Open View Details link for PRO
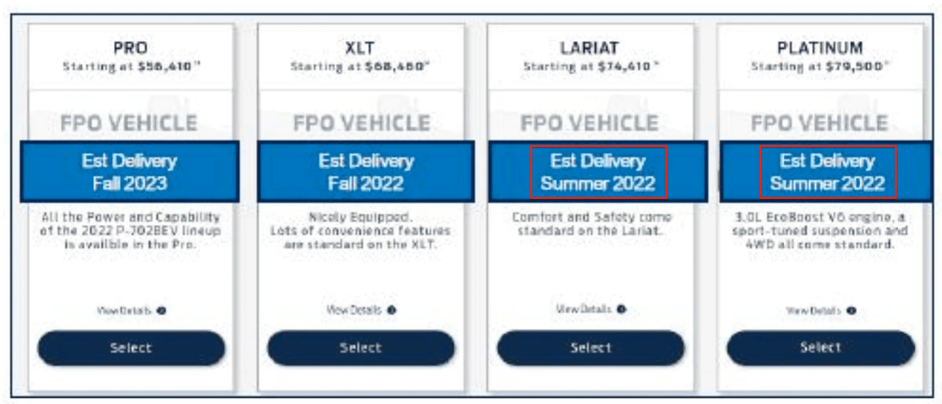Screen dimensions: 942x404 124,311
